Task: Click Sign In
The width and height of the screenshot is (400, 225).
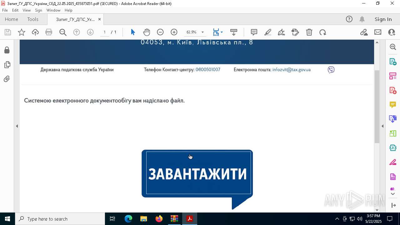Action: (383, 19)
